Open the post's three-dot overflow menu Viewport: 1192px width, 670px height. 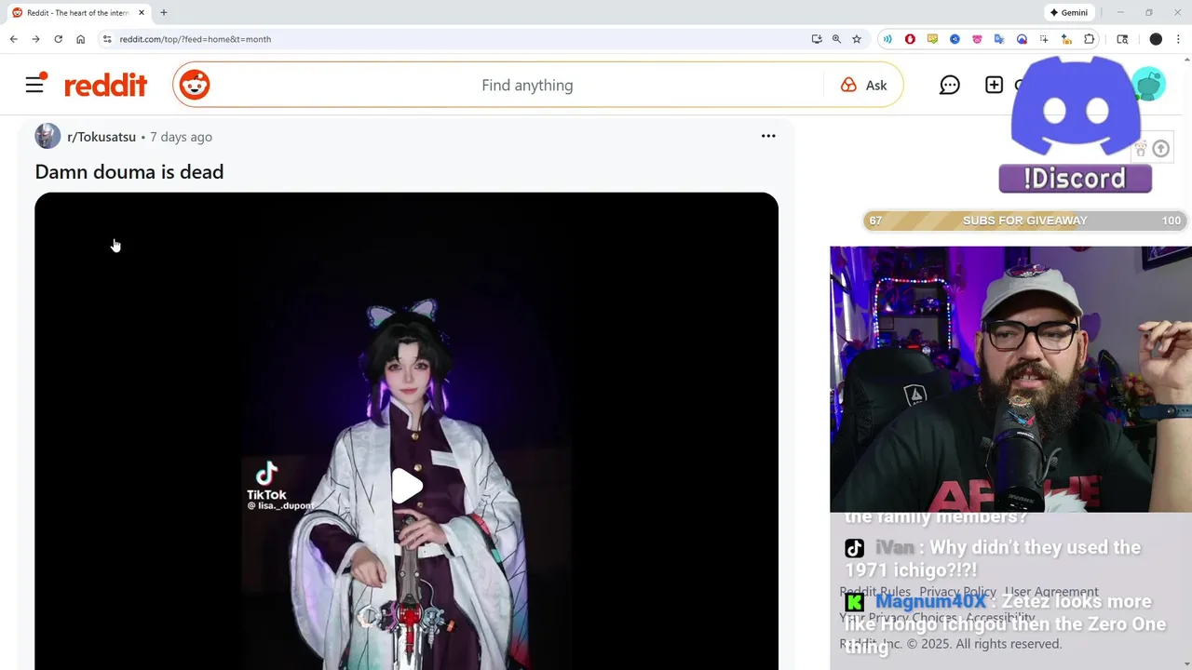tap(768, 136)
